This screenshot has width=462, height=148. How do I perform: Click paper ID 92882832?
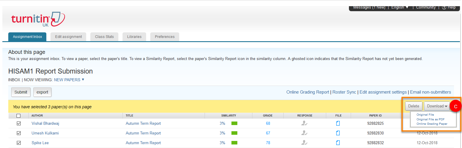point(376,143)
